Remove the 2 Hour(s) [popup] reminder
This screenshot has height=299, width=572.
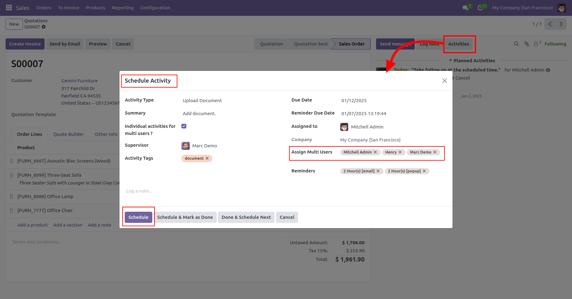pyautogui.click(x=424, y=171)
